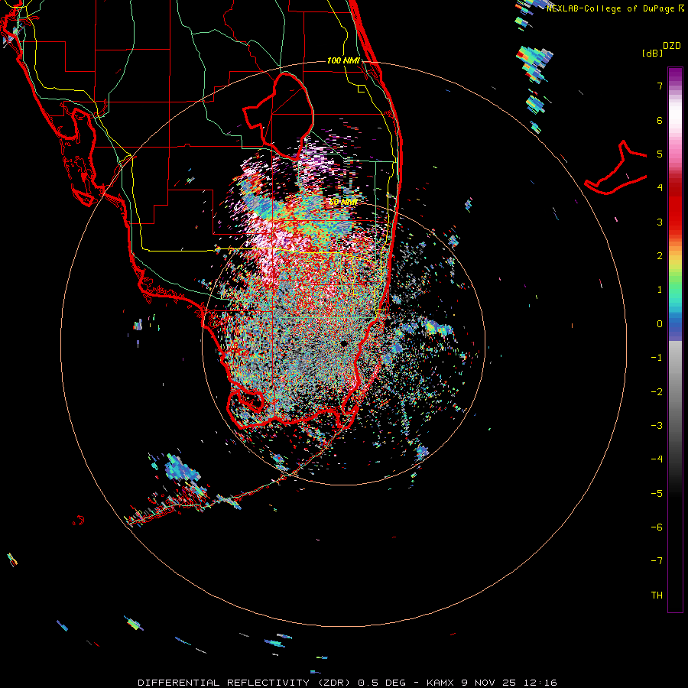Click the 50 NMI range ring label

[x=343, y=202]
